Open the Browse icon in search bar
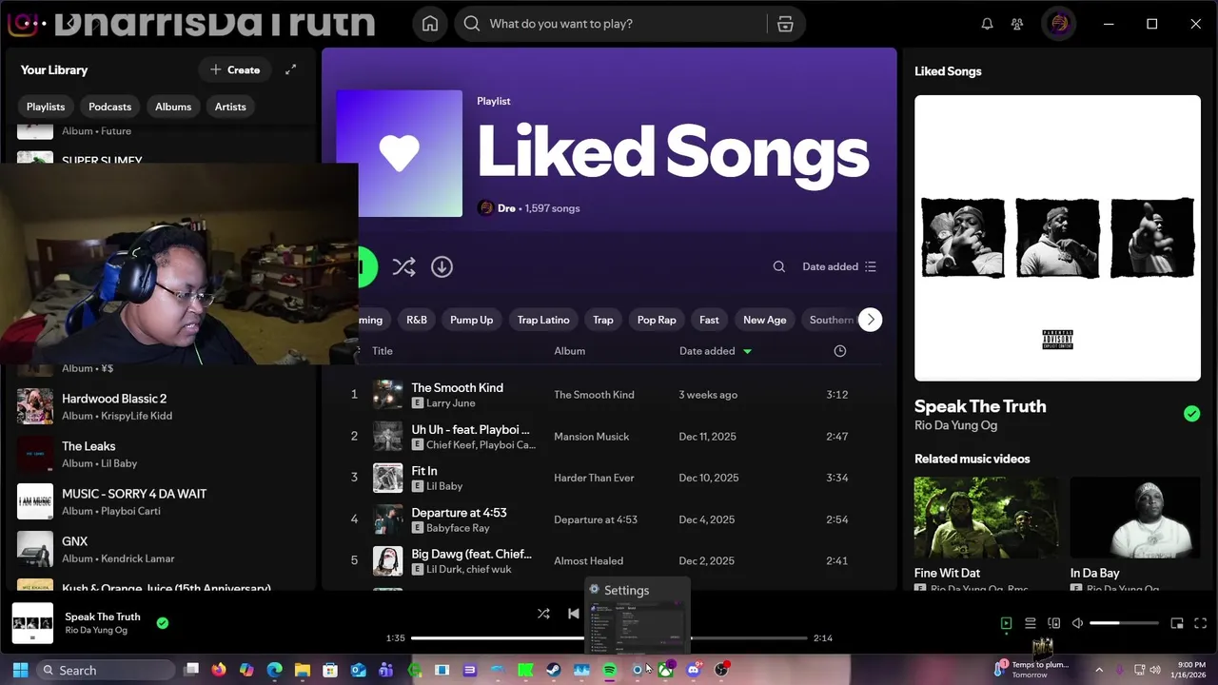This screenshot has width=1218, height=685. [x=785, y=24]
